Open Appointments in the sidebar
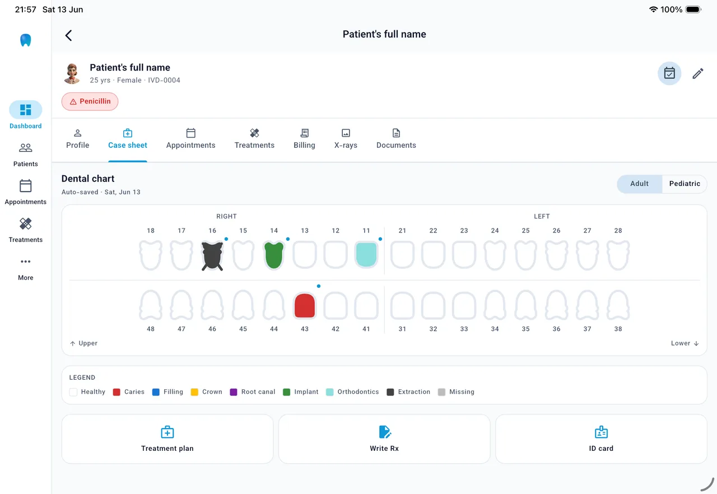 [26, 192]
